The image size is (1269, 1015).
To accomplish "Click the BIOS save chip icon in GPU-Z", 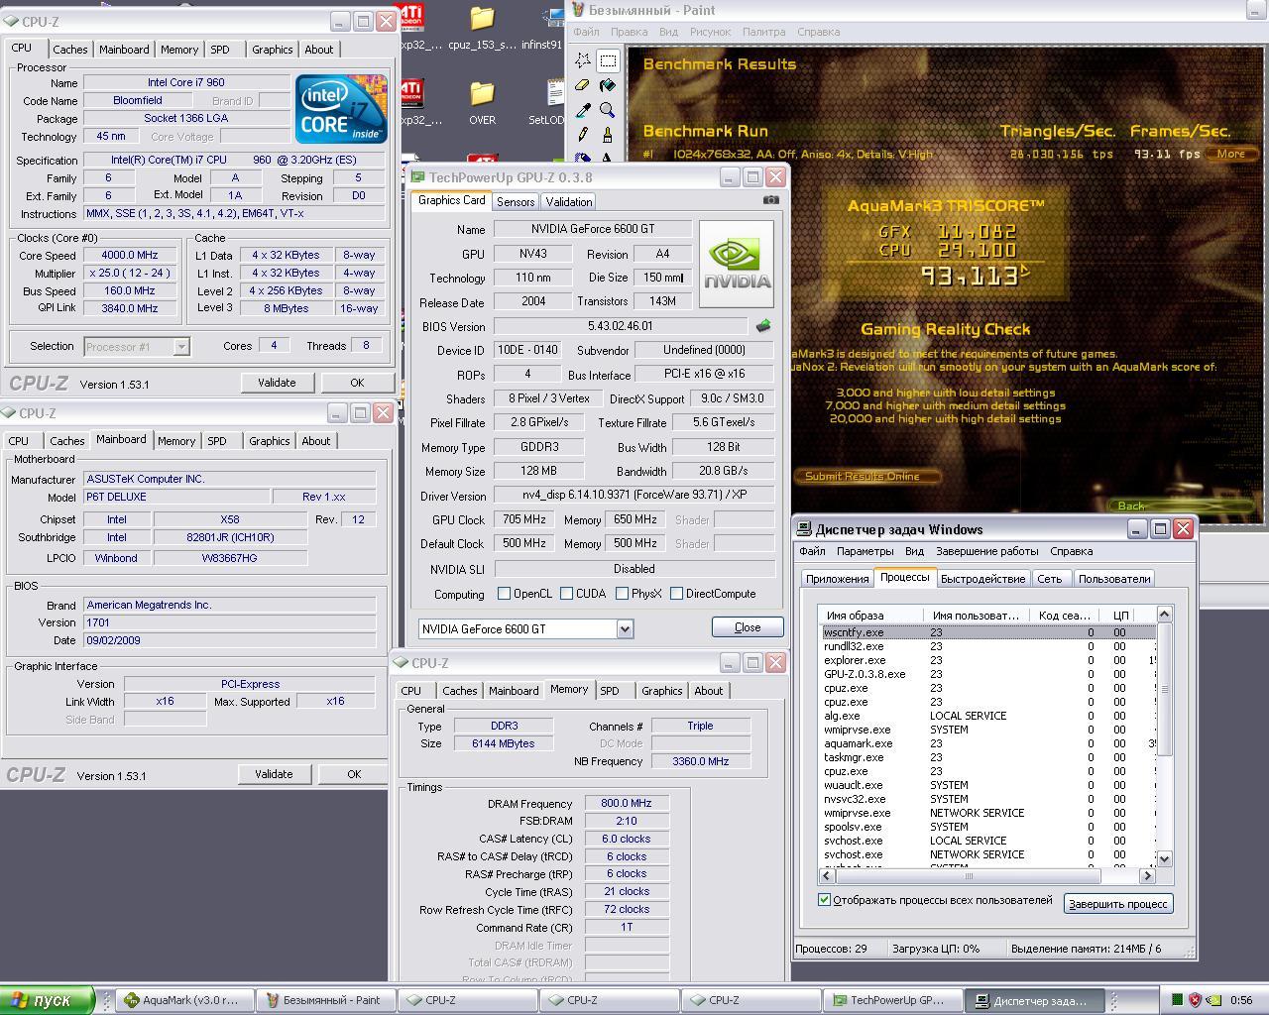I will tap(763, 325).
